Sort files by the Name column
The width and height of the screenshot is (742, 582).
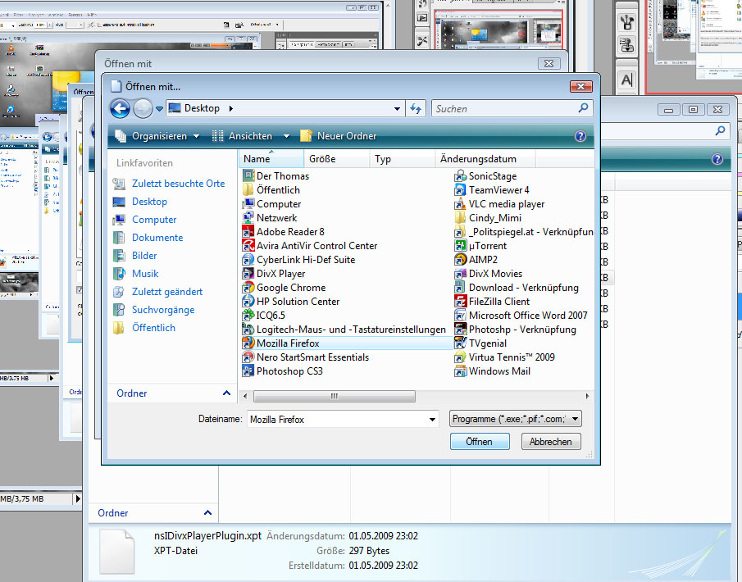coord(271,159)
